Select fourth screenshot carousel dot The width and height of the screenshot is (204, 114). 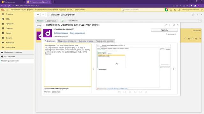pyautogui.click(x=135, y=92)
